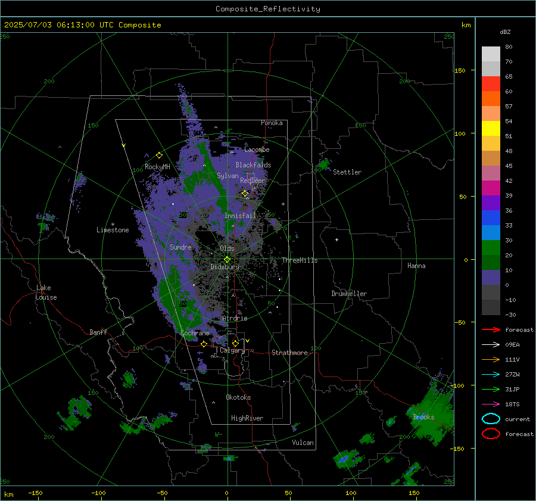Click the Olds city label
This screenshot has width=536, height=501.
[x=227, y=248]
